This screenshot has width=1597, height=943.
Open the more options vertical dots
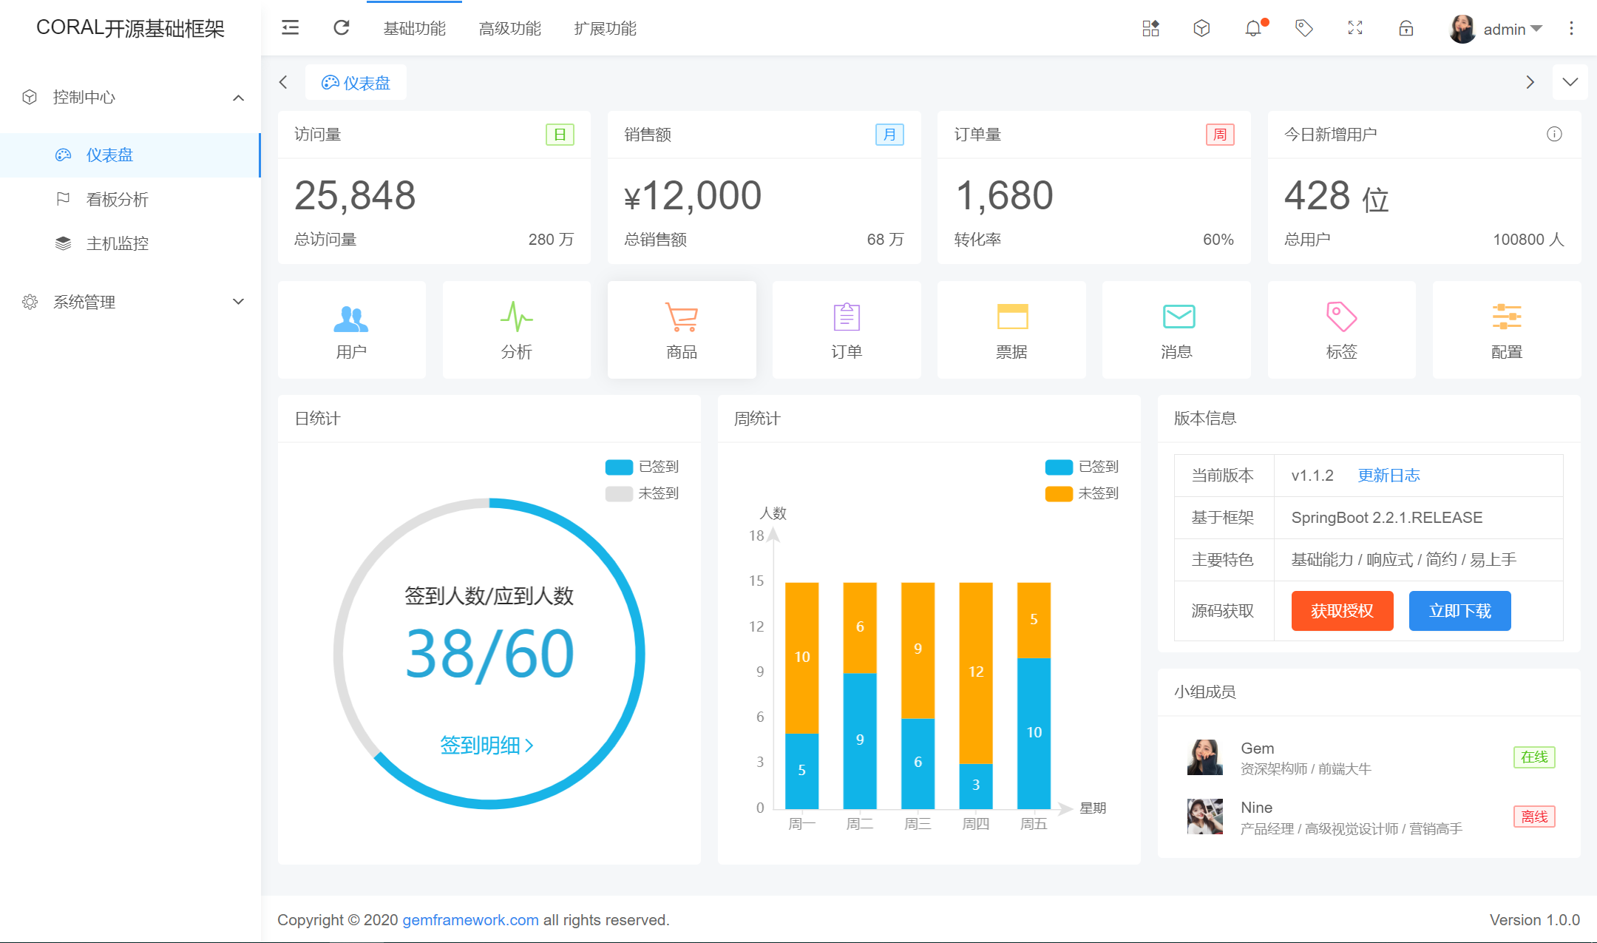tap(1571, 28)
